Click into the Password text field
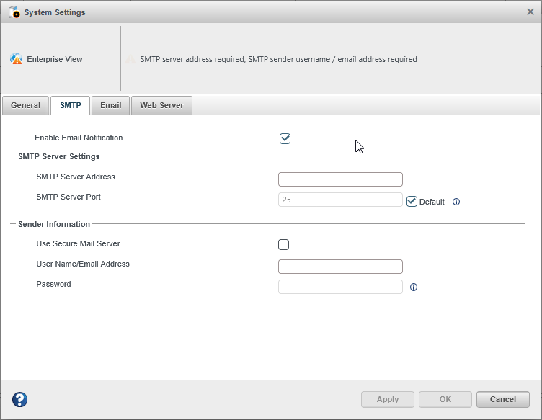The width and height of the screenshot is (542, 420). pyautogui.click(x=340, y=287)
